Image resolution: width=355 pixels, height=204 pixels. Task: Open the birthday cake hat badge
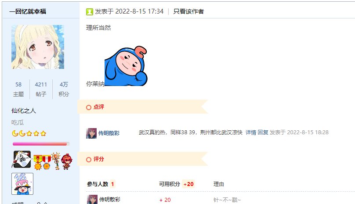tap(22, 184)
